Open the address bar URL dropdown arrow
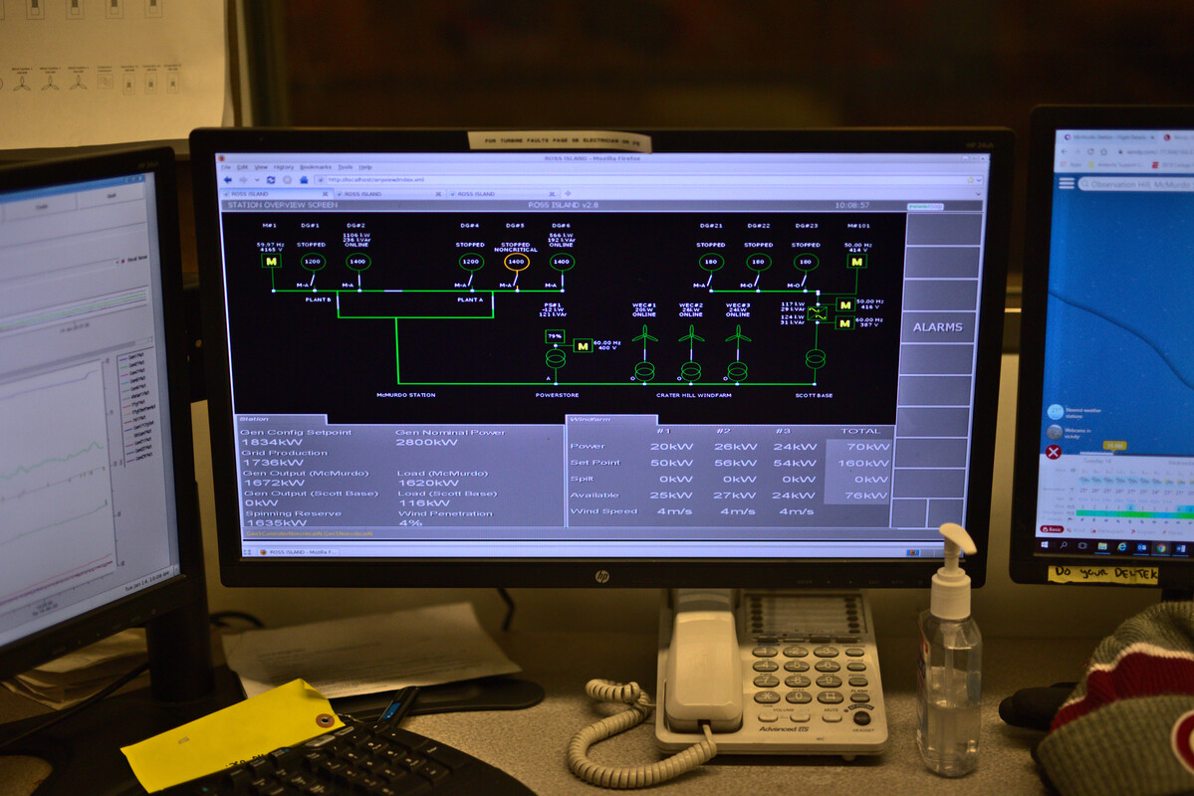 (979, 180)
